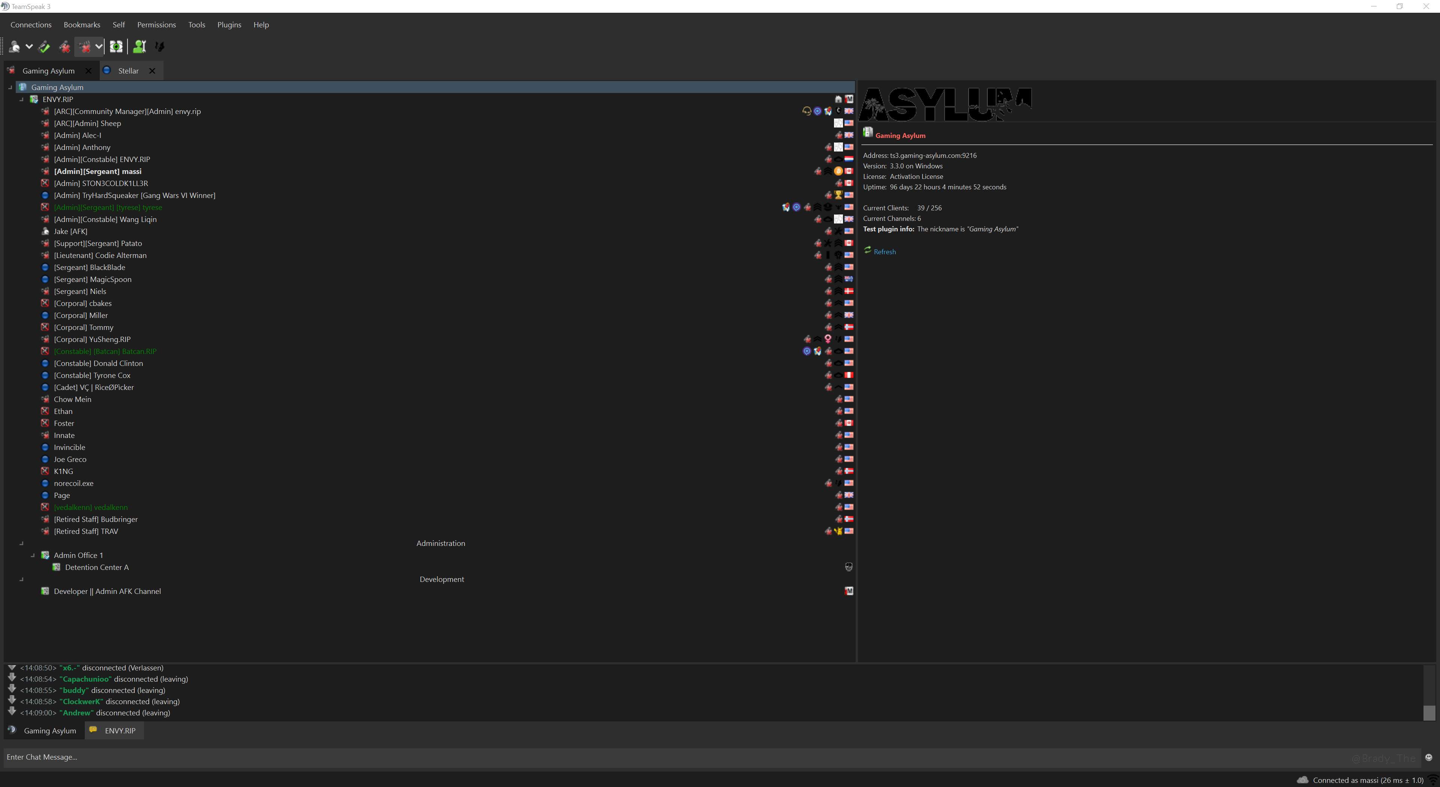Click the ENVY.RIP channel icon
1440x787 pixels.
click(34, 99)
